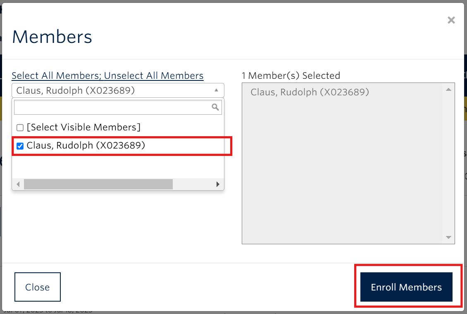
Task: Open the Claus, Rudolph (X023689) combo box
Action: 118,90
